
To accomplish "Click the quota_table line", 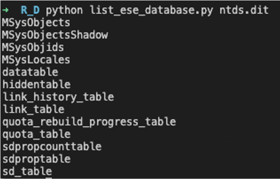I will tap(36, 134).
